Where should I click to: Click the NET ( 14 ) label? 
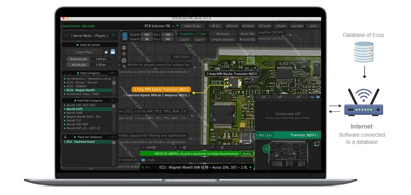(265, 135)
